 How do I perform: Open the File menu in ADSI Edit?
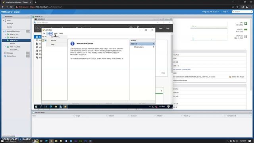pos(44,33)
